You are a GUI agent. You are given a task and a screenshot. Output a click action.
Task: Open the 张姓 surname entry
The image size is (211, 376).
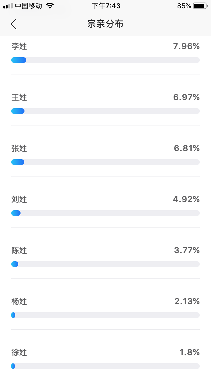(19, 148)
